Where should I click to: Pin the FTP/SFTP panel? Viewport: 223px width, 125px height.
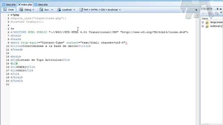217,9
